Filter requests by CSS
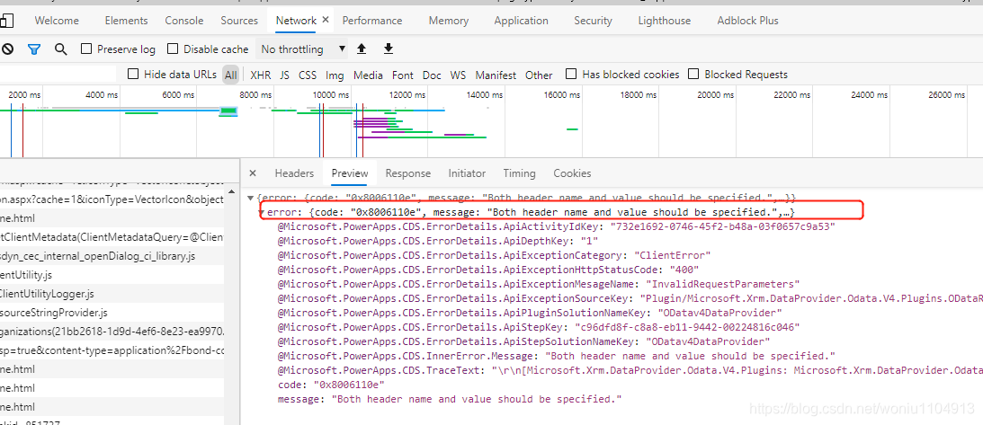 coord(308,75)
